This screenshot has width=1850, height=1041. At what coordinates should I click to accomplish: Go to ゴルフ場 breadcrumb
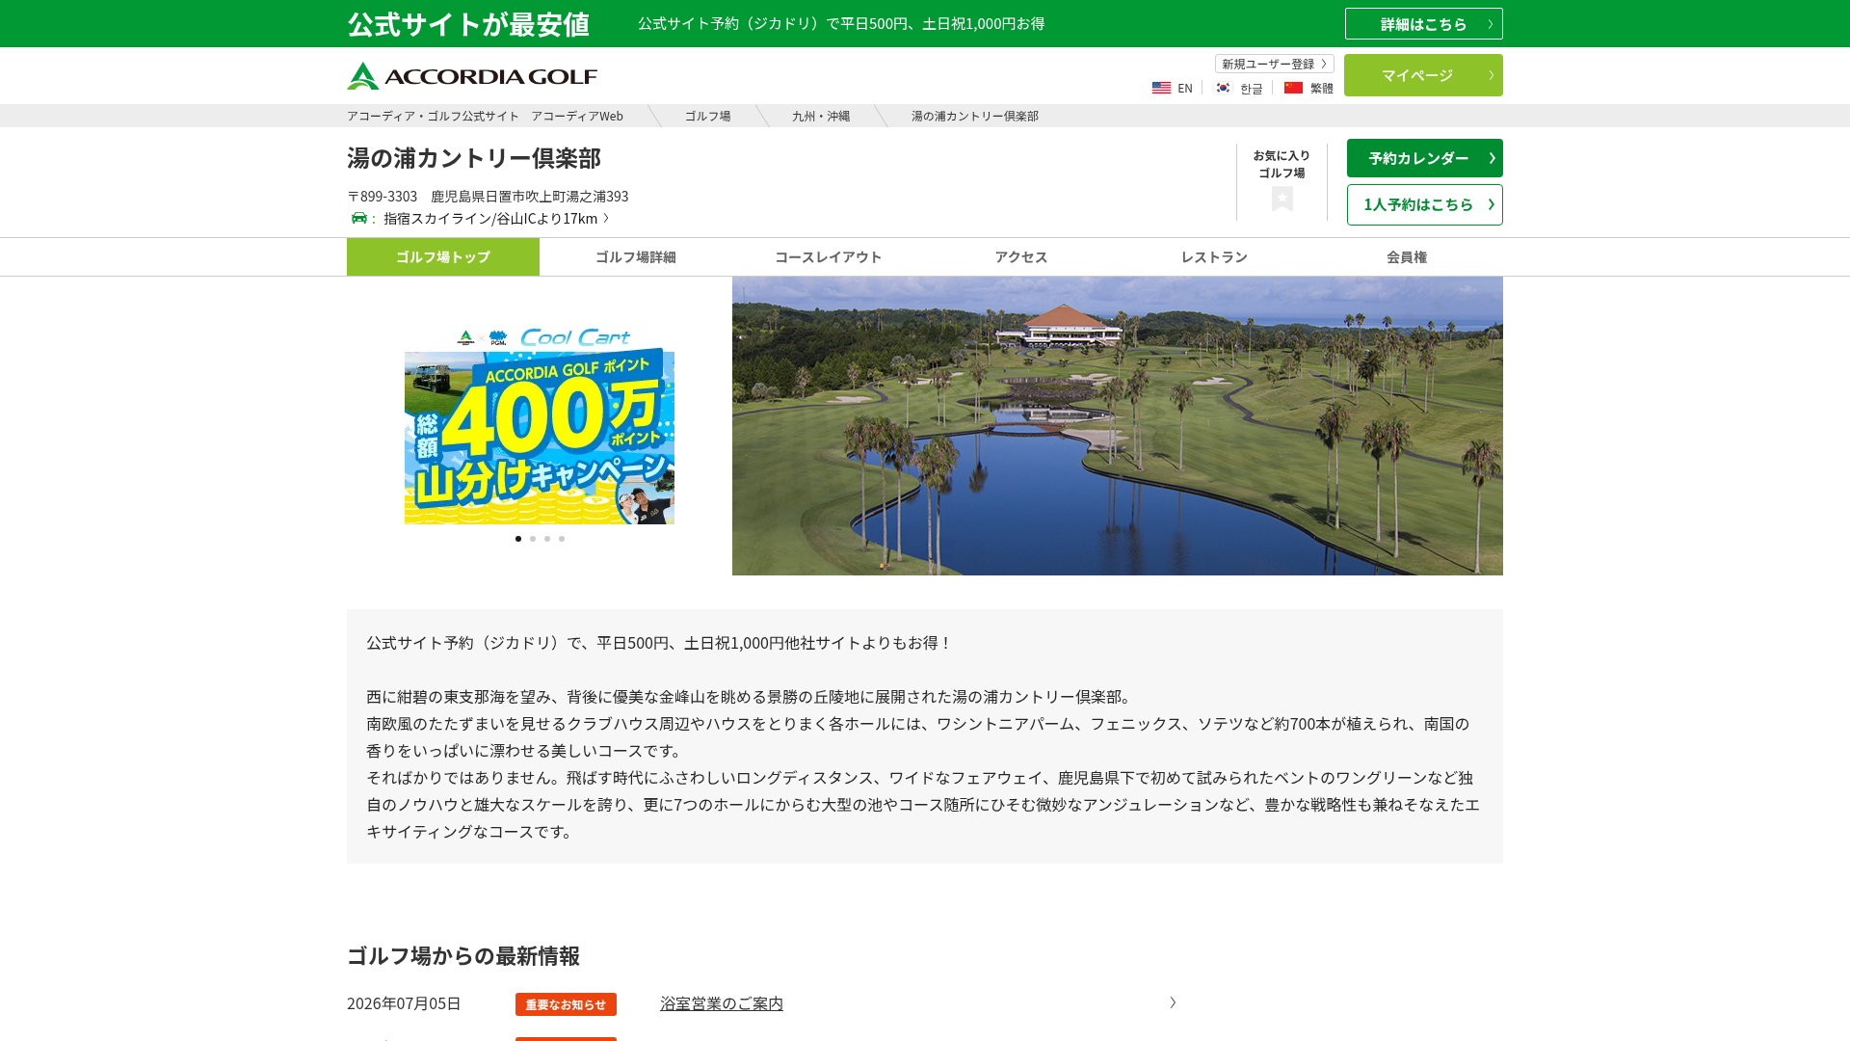(x=708, y=116)
